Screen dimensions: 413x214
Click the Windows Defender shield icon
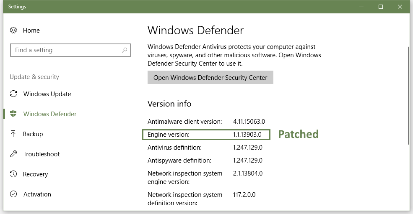pyautogui.click(x=13, y=114)
